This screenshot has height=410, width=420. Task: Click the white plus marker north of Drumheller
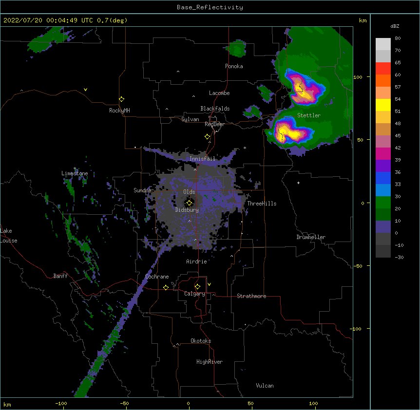click(x=298, y=183)
